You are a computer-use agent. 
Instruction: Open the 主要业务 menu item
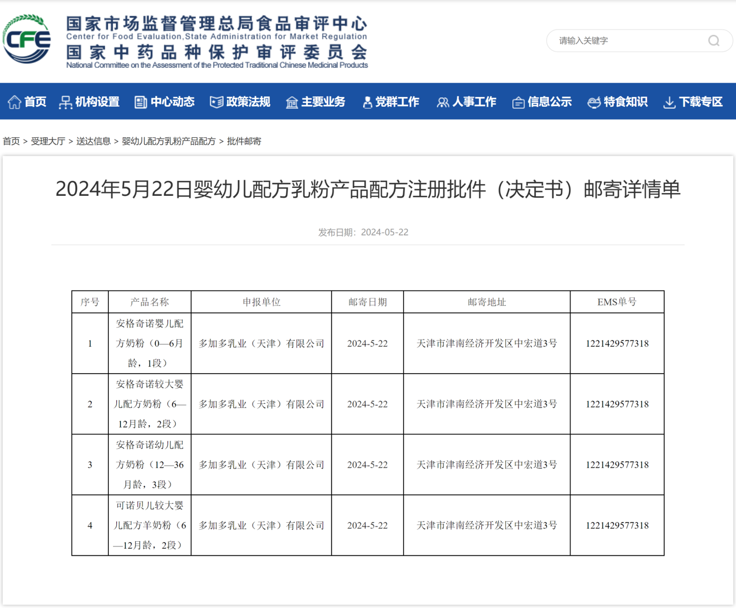(x=324, y=102)
